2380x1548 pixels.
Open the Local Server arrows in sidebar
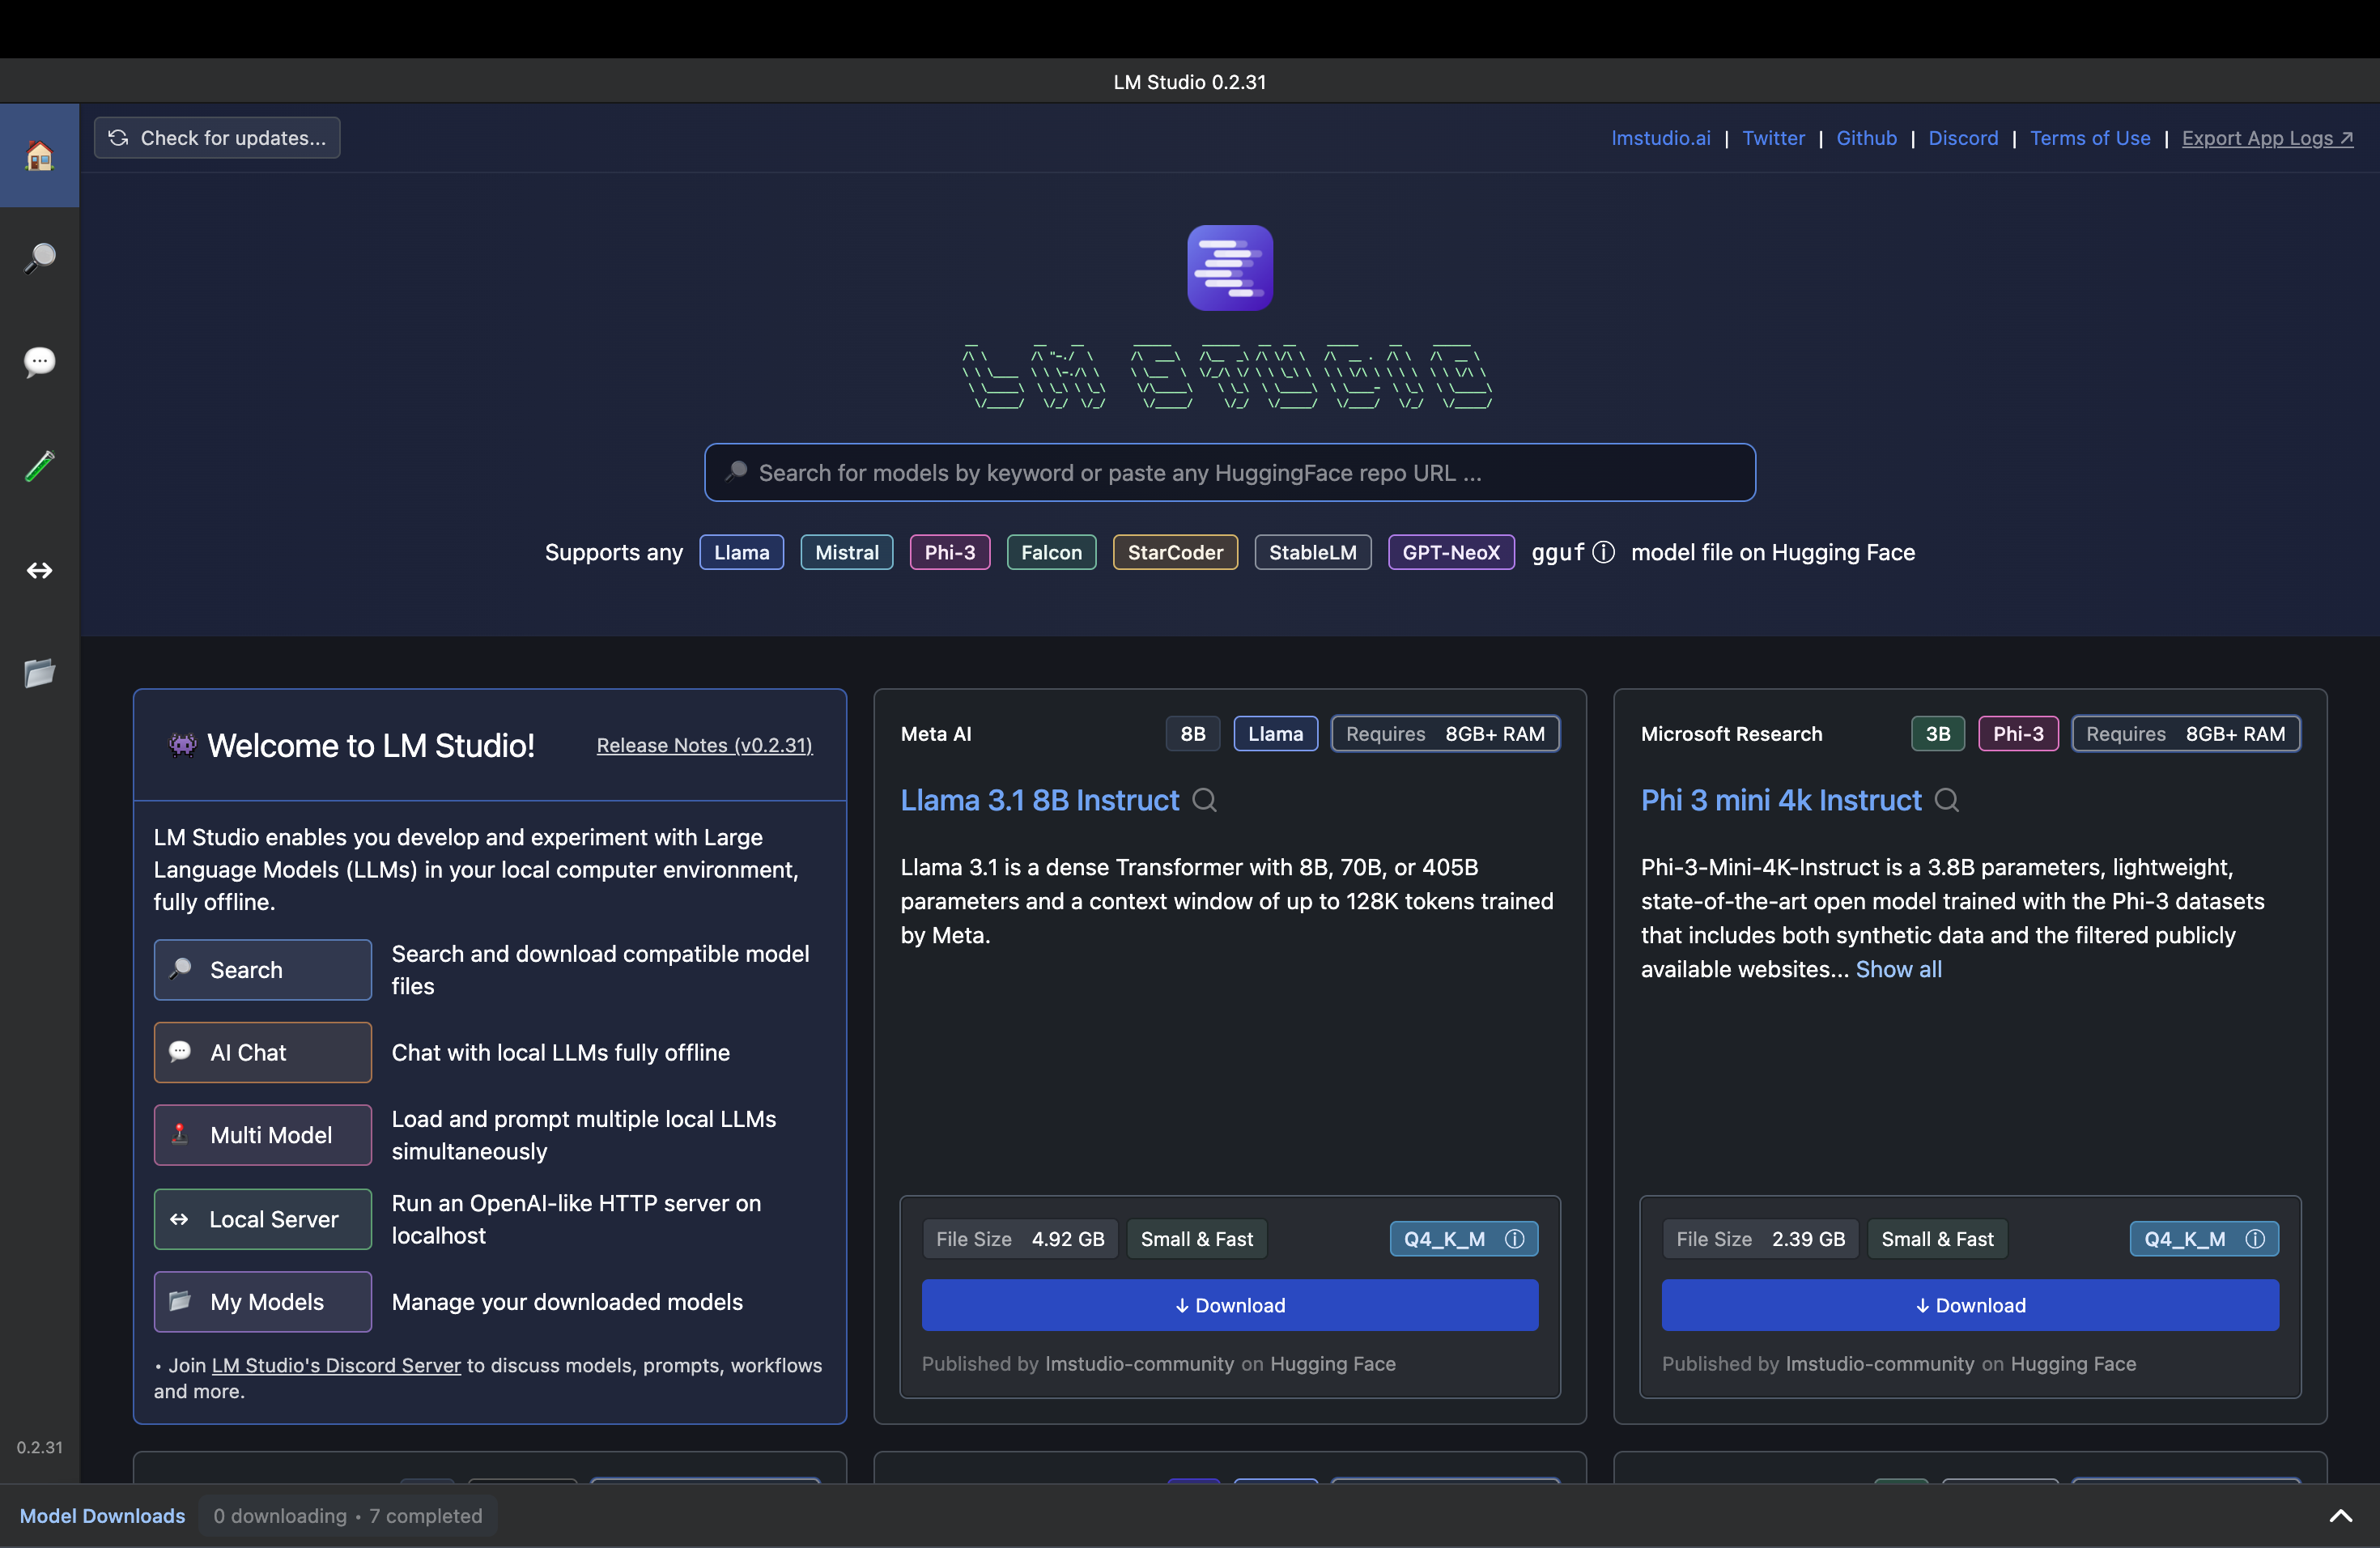(x=39, y=570)
